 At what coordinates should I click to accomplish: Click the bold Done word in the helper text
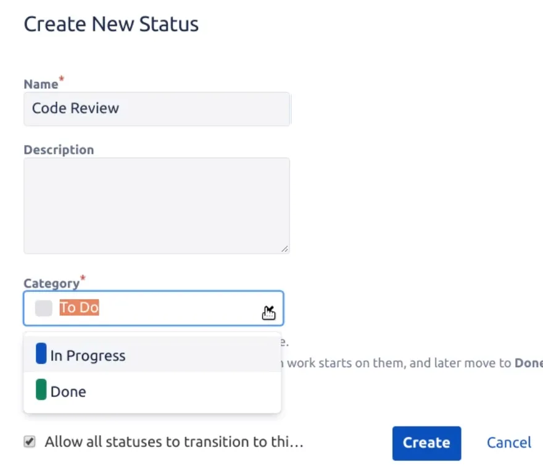(x=529, y=363)
